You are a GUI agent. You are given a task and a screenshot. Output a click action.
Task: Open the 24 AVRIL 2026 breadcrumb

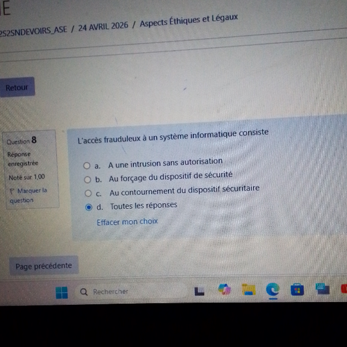(x=103, y=27)
